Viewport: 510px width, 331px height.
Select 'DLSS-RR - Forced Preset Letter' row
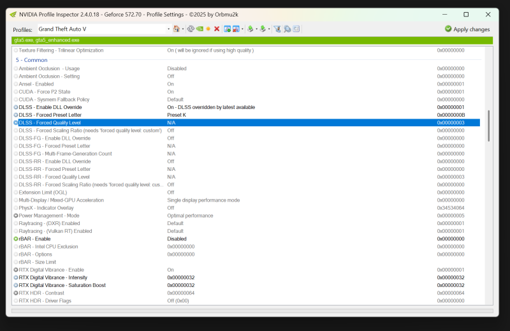click(x=247, y=169)
